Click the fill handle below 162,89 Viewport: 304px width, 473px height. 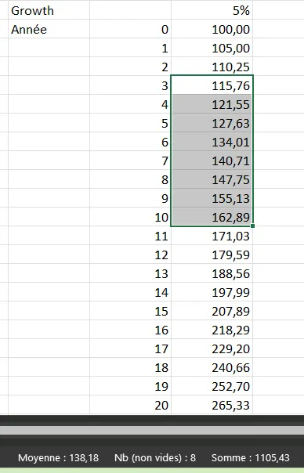pos(252,226)
